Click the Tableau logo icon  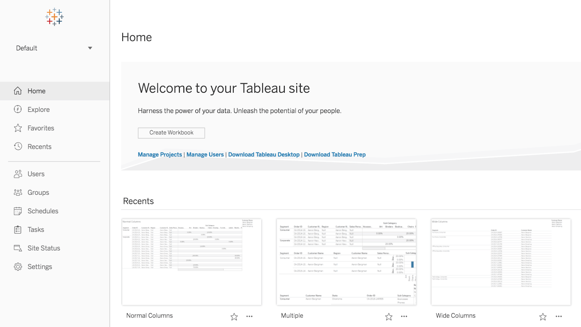tap(54, 17)
